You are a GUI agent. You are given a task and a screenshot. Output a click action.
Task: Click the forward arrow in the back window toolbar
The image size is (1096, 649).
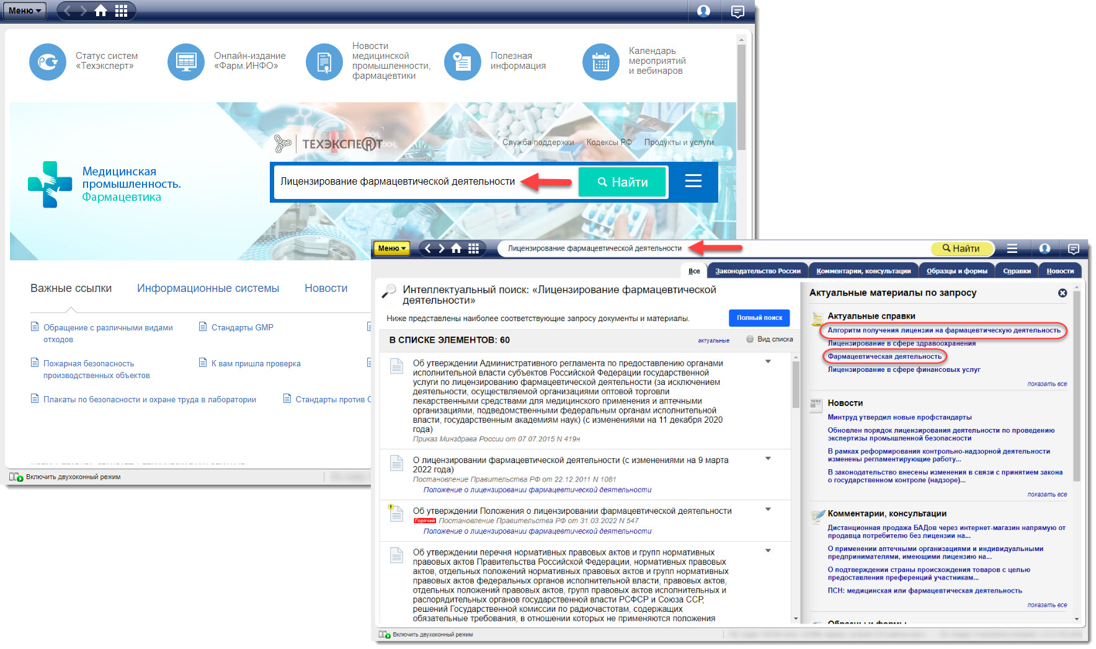point(83,11)
